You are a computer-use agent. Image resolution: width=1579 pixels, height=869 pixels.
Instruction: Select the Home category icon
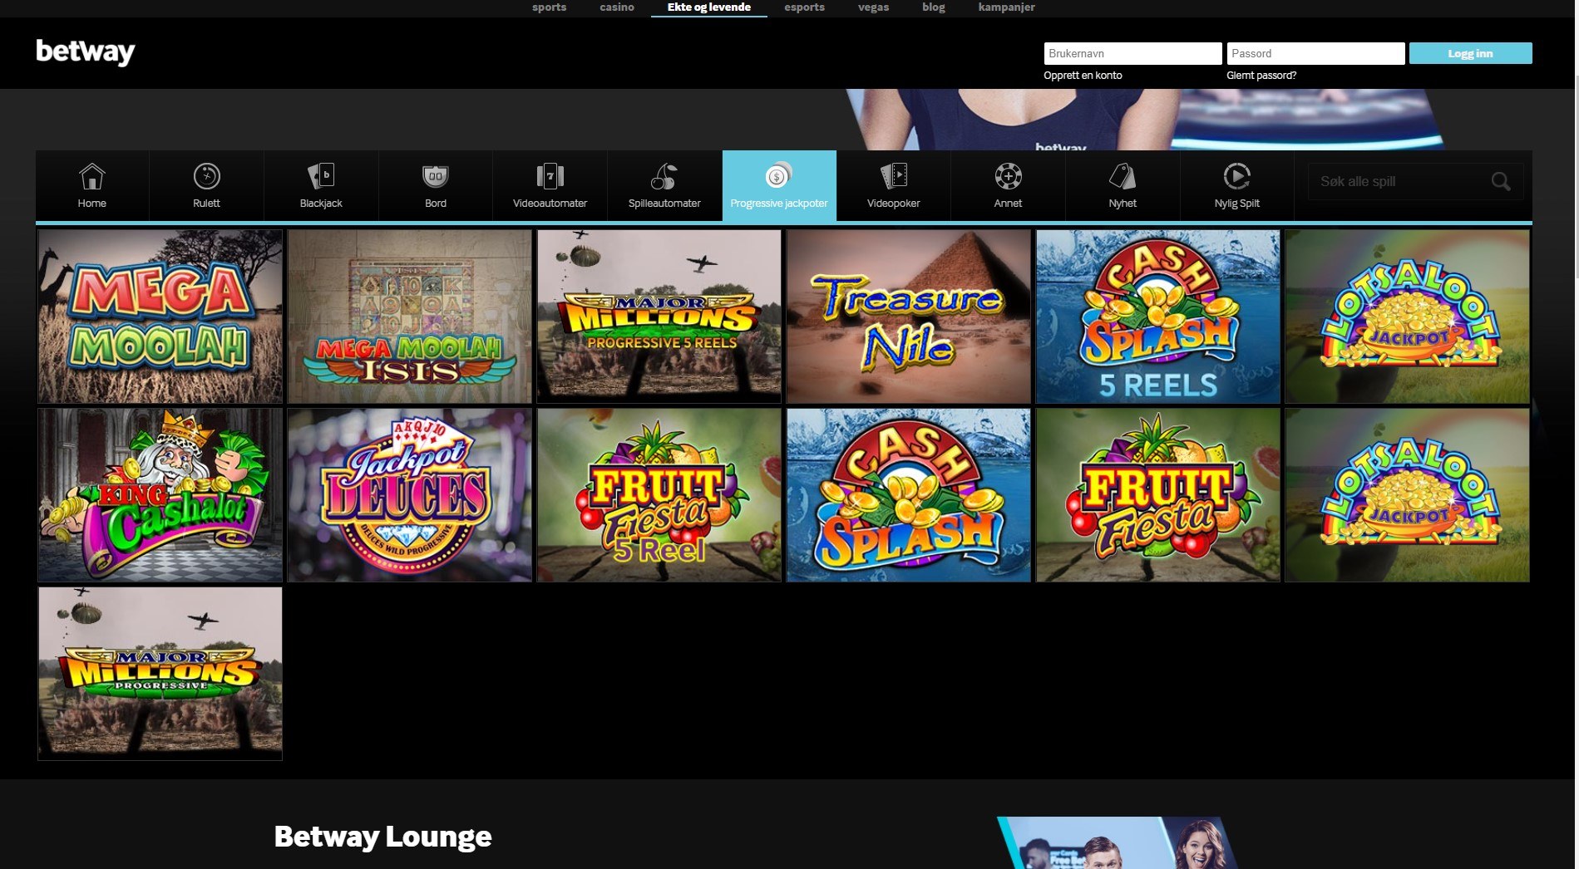point(91,184)
